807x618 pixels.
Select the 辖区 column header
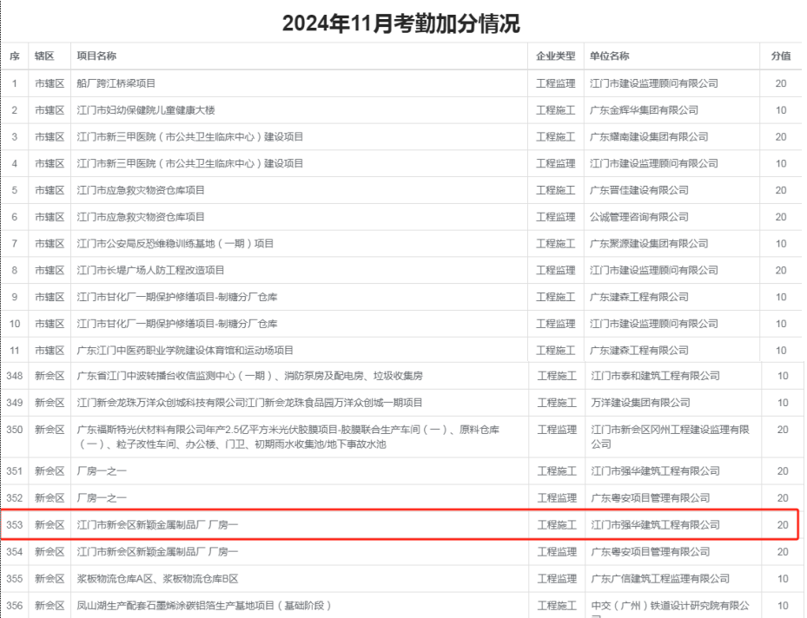pyautogui.click(x=44, y=56)
